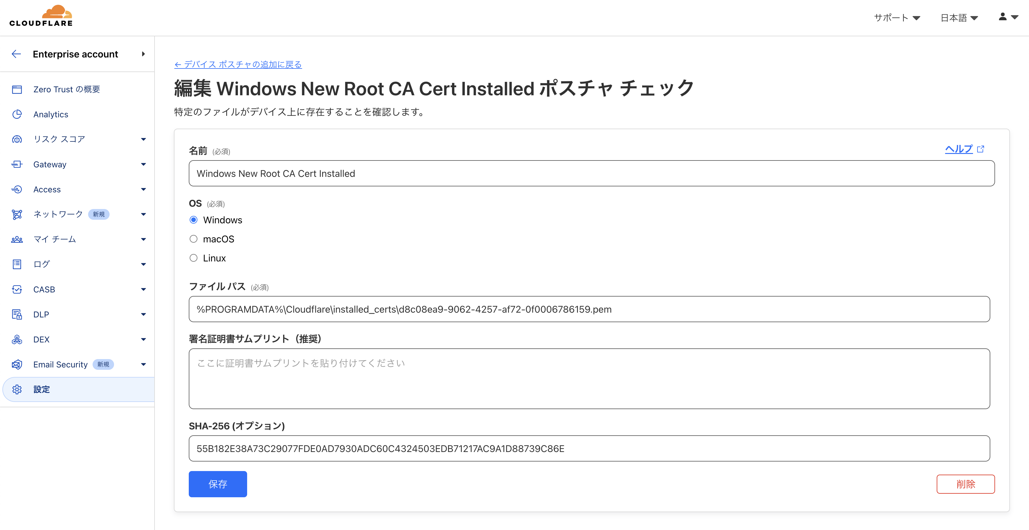Click the blue 保存 button
1029x530 pixels.
(x=218, y=484)
